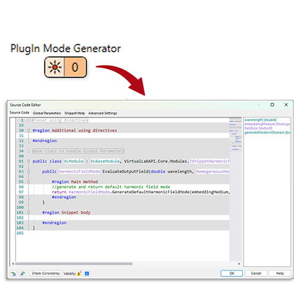
Task: Click the code minimap overview strip
Action: (x=235, y=135)
